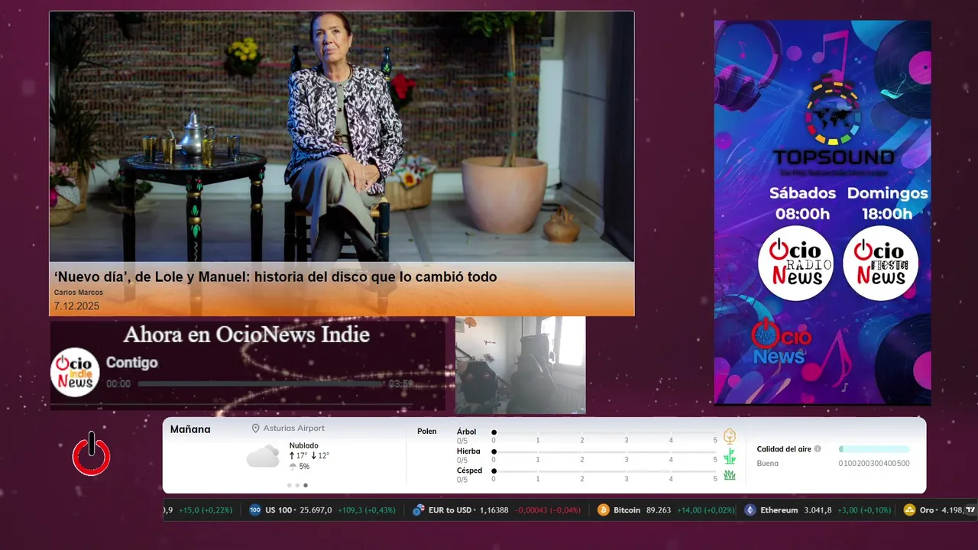Click the EUR to USD flag icon
Viewport: 978px width, 550px height.
418,510
